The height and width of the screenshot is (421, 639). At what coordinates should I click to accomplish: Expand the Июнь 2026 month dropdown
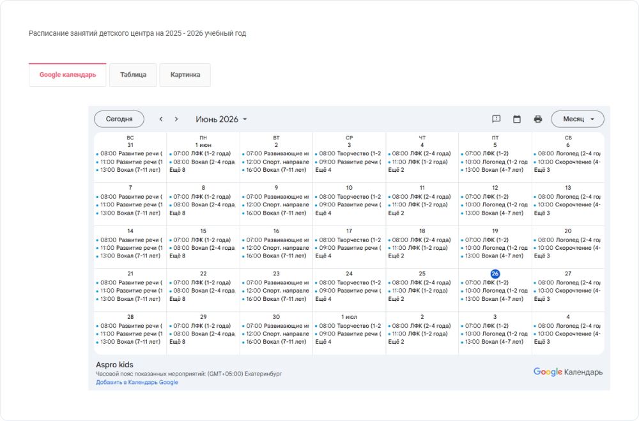click(x=221, y=119)
